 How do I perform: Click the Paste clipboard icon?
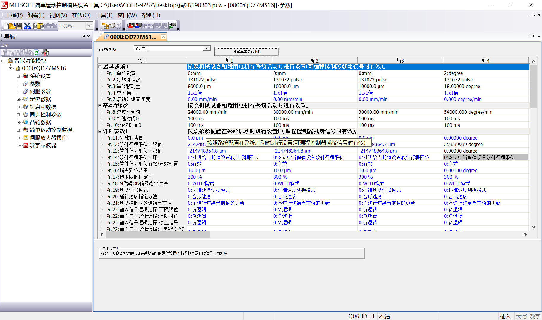(x=40, y=26)
